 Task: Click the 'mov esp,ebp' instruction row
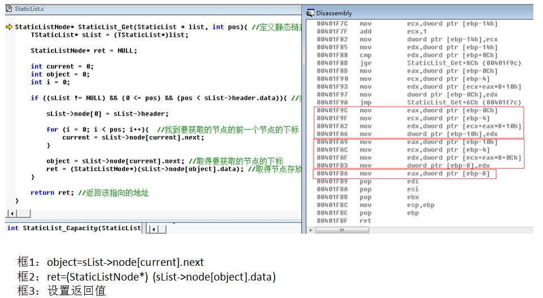click(375, 205)
